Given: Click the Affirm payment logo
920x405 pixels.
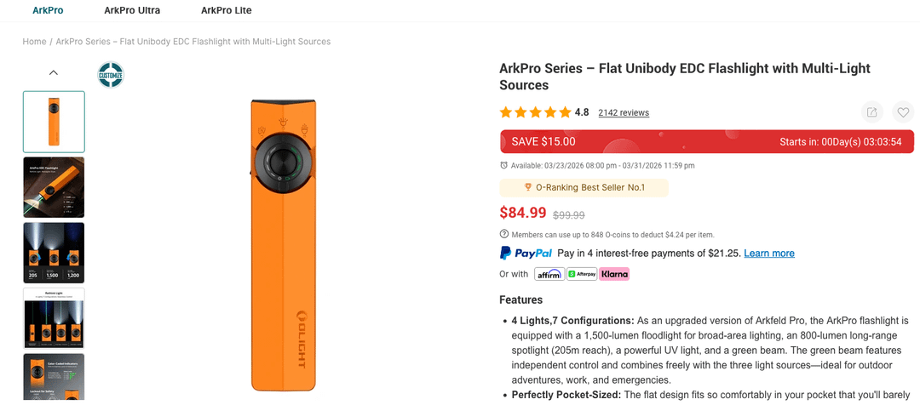Looking at the screenshot, I should [549, 274].
